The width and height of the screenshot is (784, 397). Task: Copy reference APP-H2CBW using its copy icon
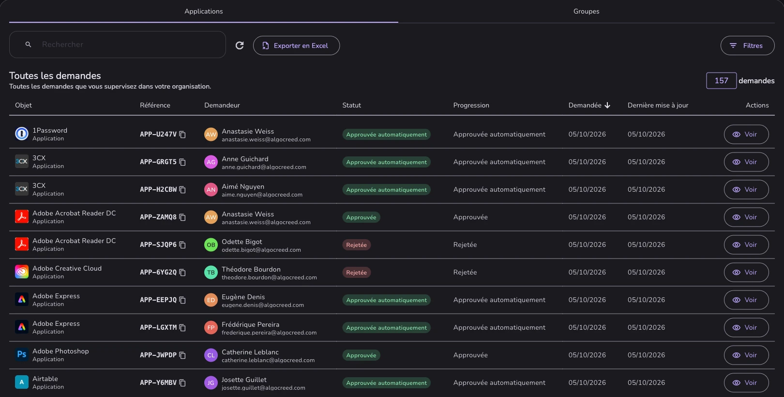coord(182,190)
